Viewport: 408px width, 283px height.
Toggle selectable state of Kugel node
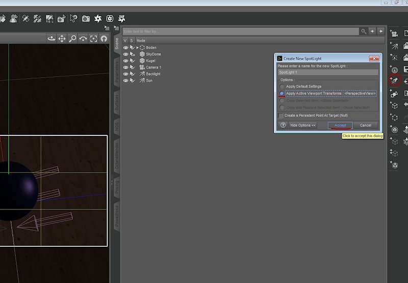[x=133, y=61]
